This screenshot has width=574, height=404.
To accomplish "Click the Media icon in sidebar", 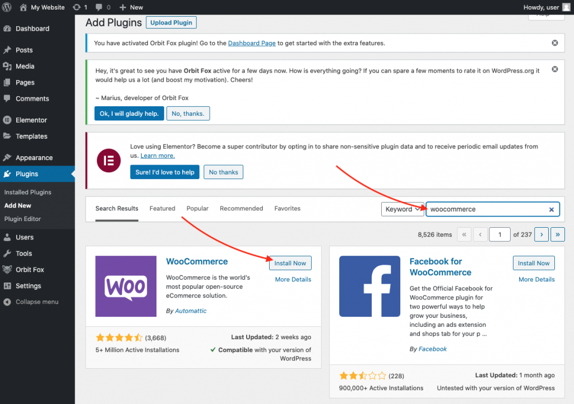I will coord(7,66).
